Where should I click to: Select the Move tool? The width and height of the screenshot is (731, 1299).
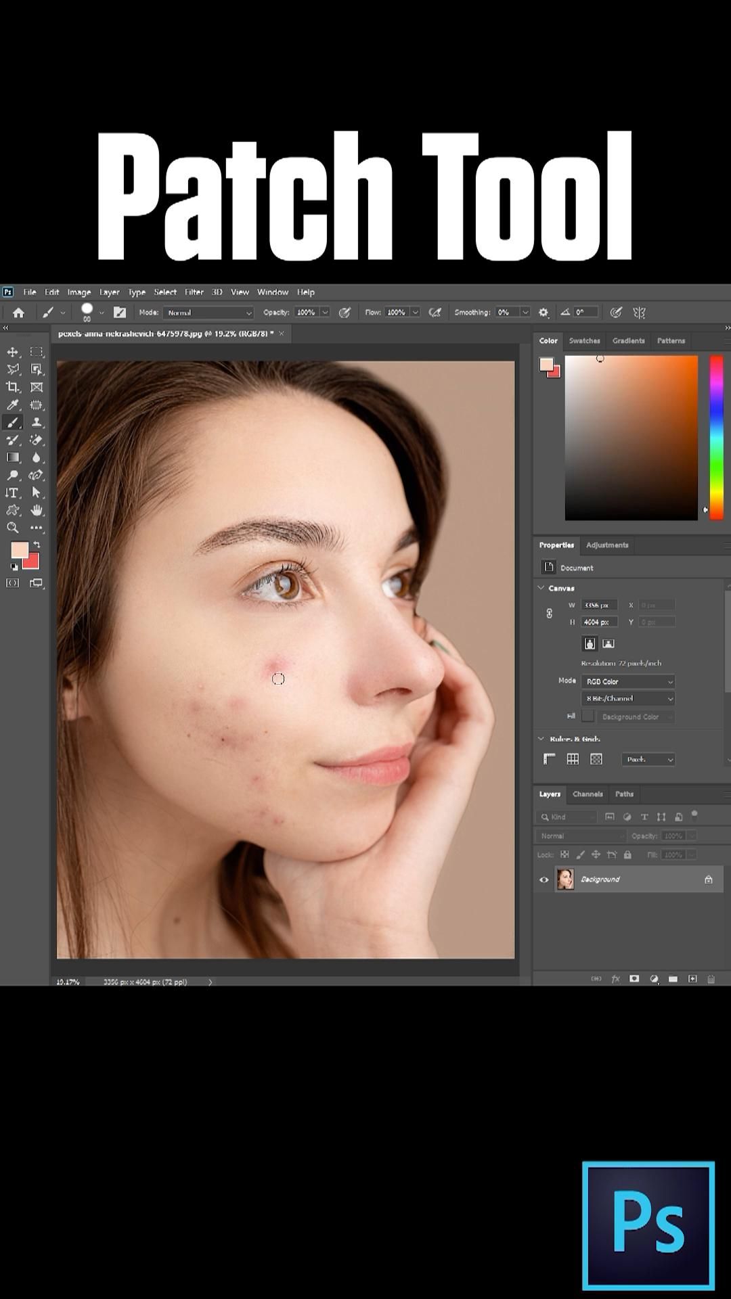(13, 352)
